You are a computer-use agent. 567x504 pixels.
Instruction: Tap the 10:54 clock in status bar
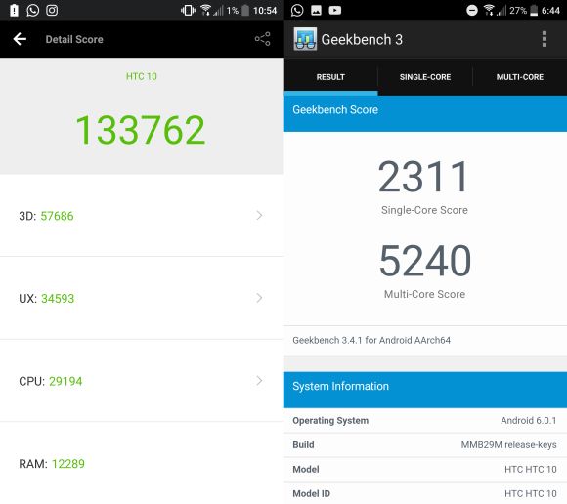[x=265, y=11]
